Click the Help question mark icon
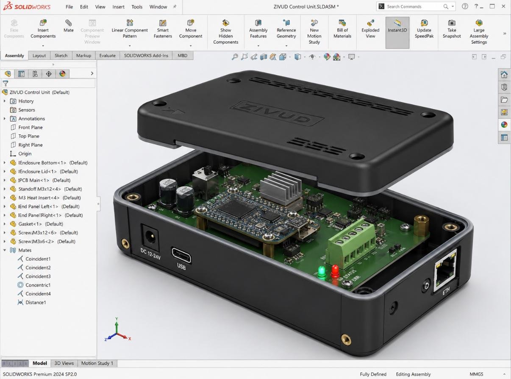Viewport: 511px width, 379px height. tap(465, 6)
